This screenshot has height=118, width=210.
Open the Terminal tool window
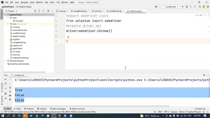pos(42,109)
